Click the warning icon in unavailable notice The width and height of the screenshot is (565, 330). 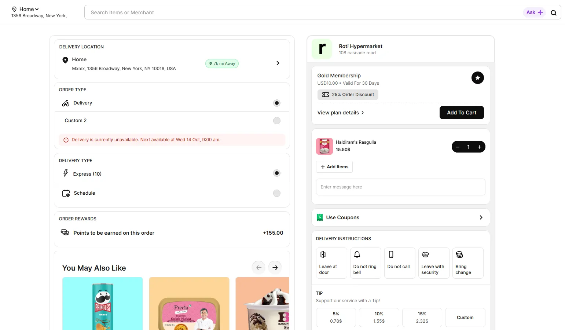[66, 140]
